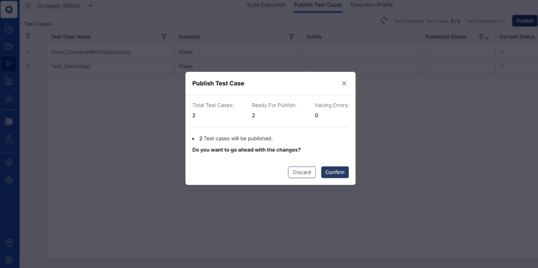538x268 pixels.
Task: Expand the Import_SFDC2 project dropdown
Action: pos(90,6)
